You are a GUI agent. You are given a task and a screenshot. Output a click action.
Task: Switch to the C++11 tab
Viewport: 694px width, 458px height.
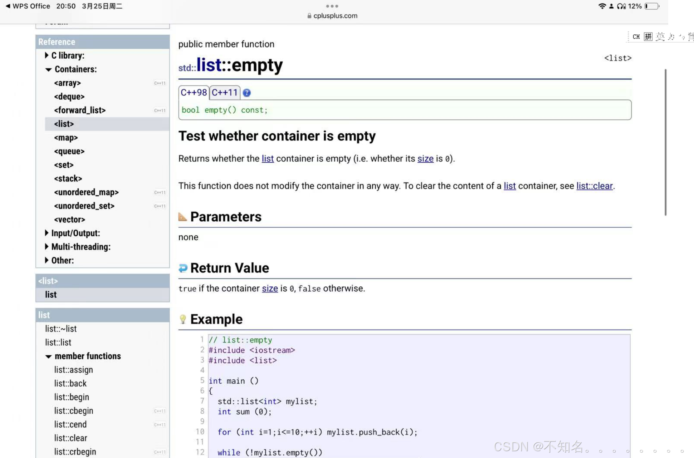(224, 93)
